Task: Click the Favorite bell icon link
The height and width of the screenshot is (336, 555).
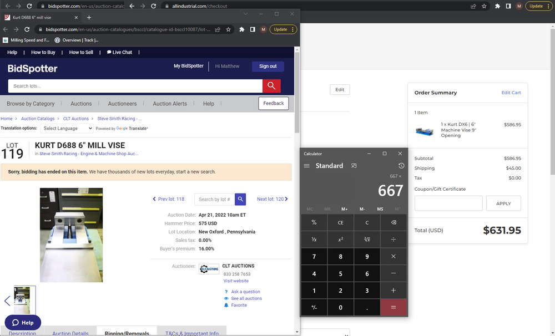Action: pos(239,305)
